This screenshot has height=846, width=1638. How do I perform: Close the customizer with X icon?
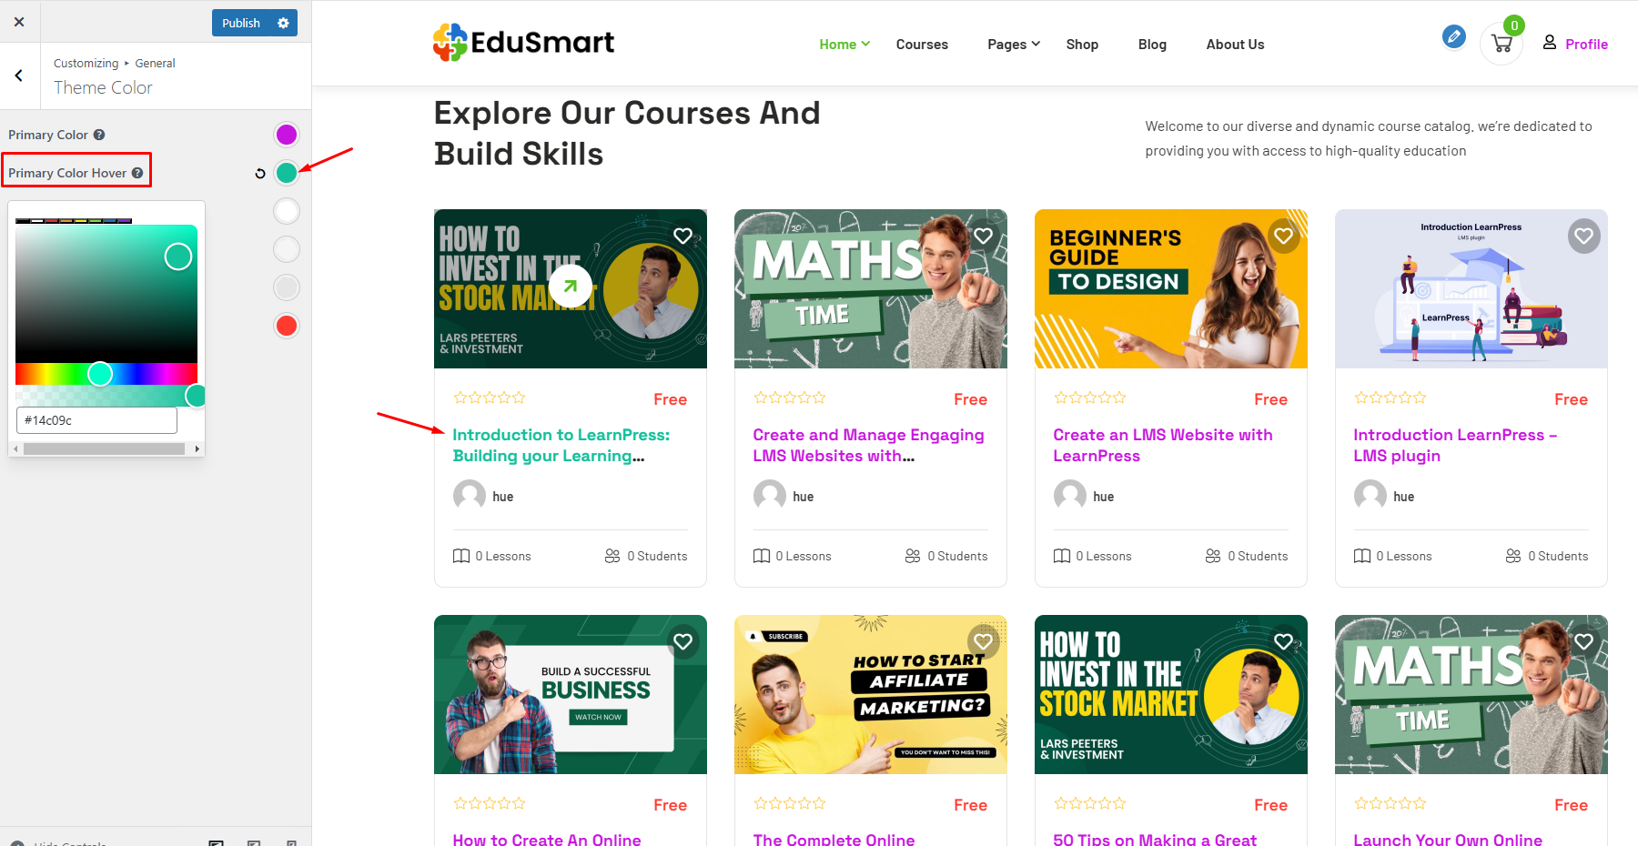pos(19,22)
